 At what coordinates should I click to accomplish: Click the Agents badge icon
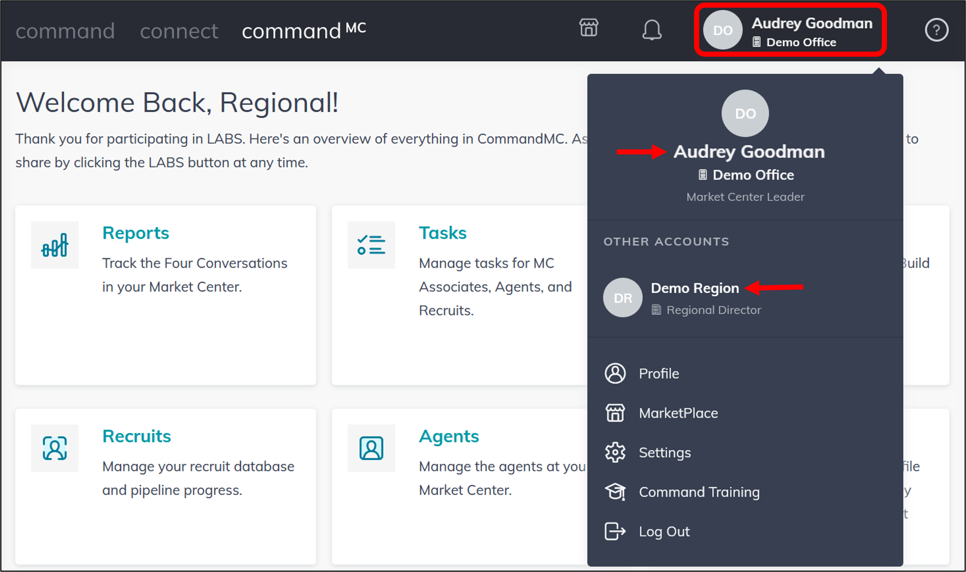(x=371, y=448)
